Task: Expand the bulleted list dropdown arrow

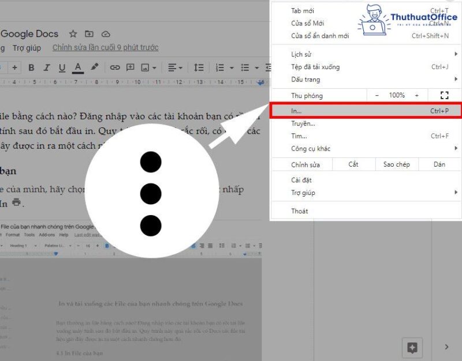Action: tap(256, 68)
